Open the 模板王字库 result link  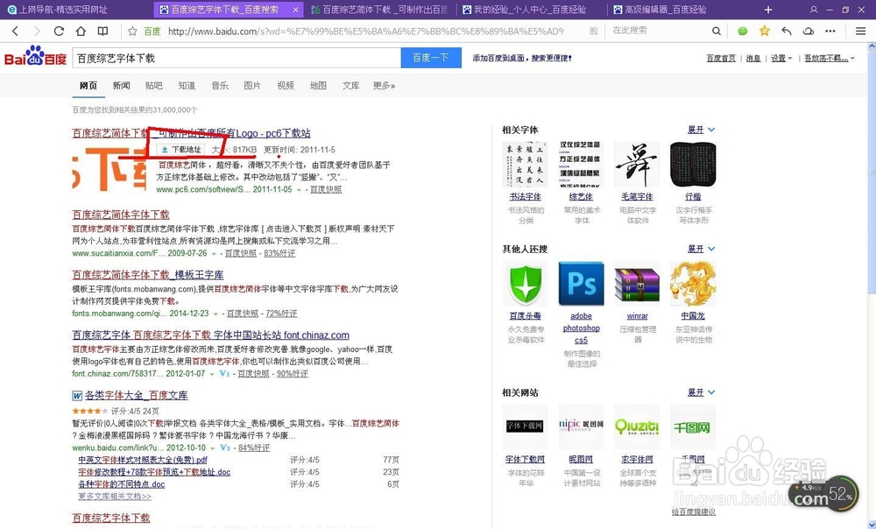[x=147, y=275]
